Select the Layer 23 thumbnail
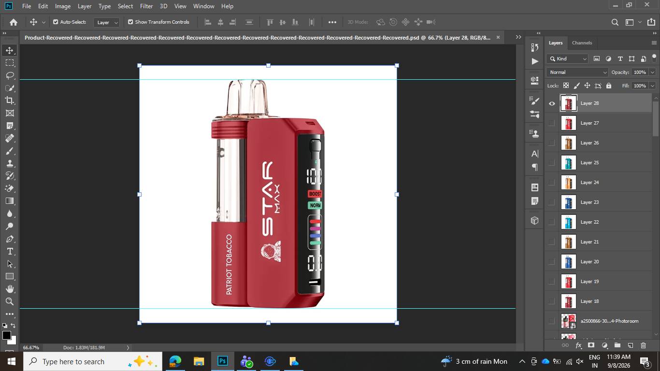The width and height of the screenshot is (660, 371). 568,202
